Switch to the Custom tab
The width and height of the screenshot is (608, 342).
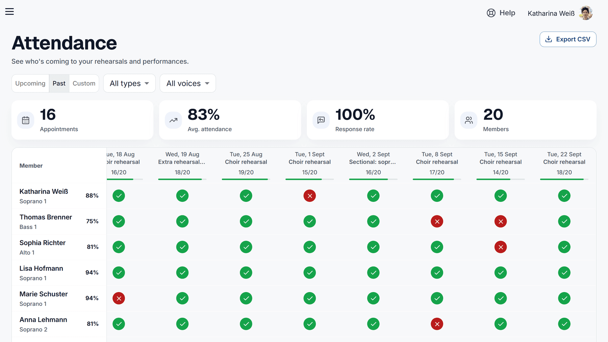[x=84, y=83]
